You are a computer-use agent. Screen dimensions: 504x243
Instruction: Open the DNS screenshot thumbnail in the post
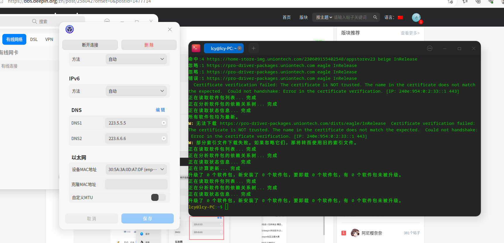[x=207, y=228]
